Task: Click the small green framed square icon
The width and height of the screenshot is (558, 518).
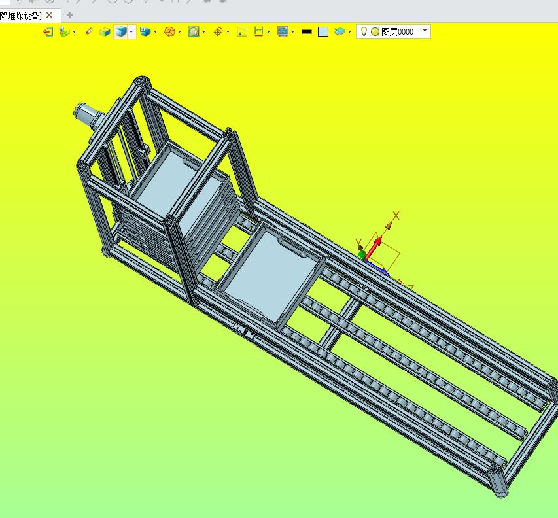Action: coord(242,31)
